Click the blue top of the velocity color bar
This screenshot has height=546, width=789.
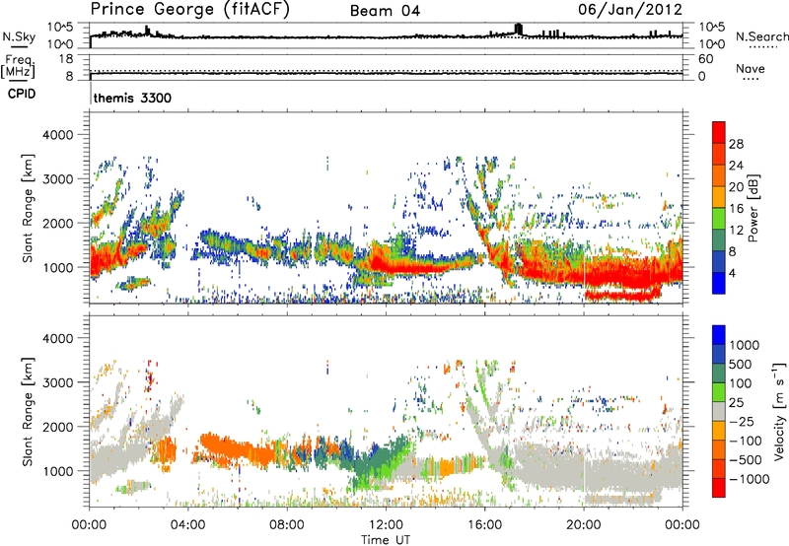coord(719,335)
